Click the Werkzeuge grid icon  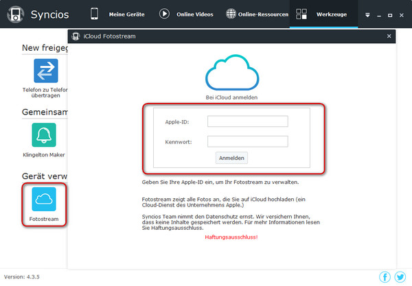pos(301,14)
